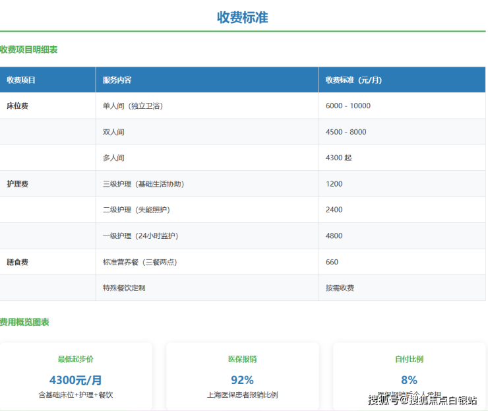488x411 pixels.
Task: Select the 膳食费 row label
Action: (x=17, y=262)
